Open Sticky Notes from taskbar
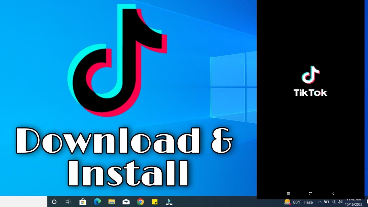 pos(155,202)
